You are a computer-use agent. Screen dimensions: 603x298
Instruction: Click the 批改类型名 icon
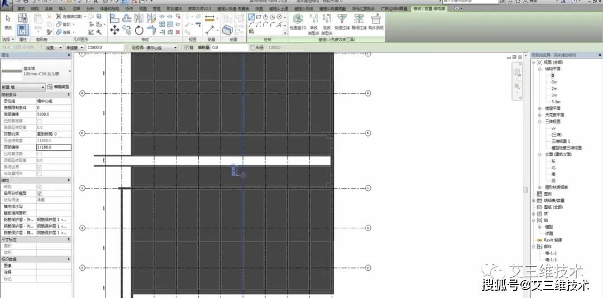(x=327, y=19)
